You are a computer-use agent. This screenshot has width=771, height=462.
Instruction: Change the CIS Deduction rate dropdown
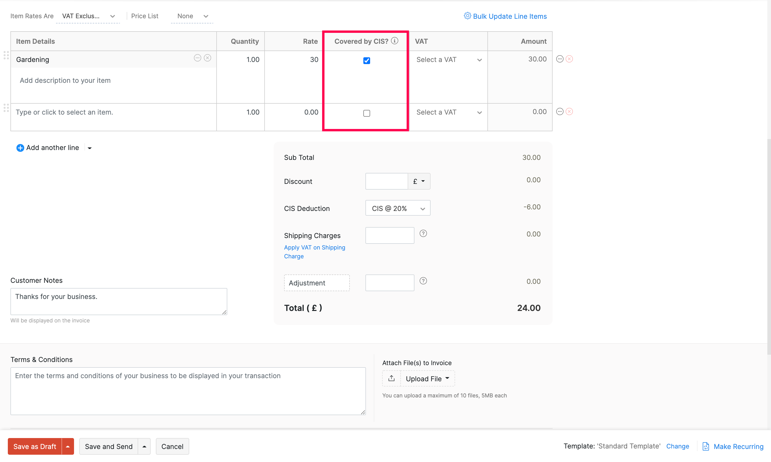point(398,208)
